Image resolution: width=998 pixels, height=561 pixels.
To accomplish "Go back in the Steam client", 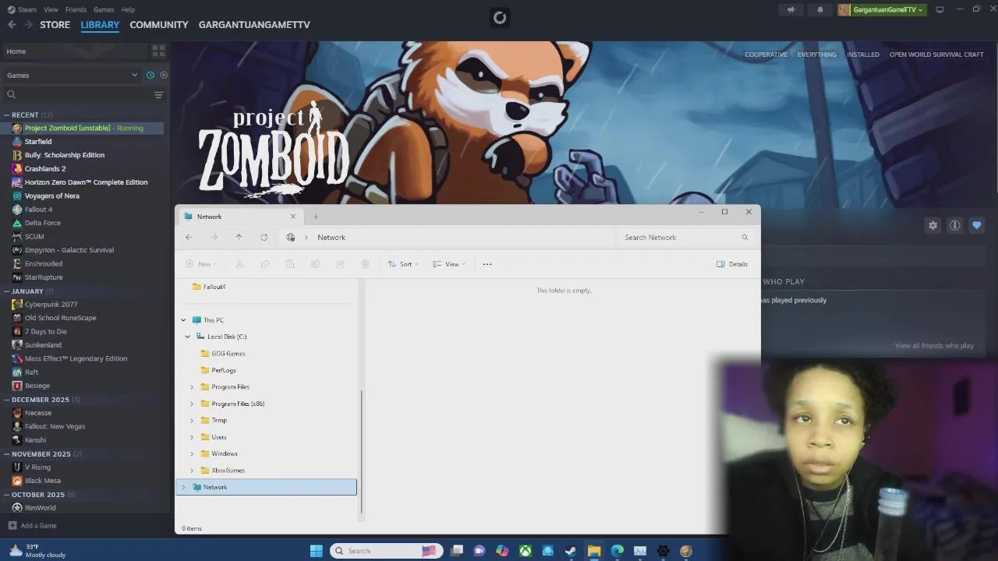I will click(x=12, y=25).
